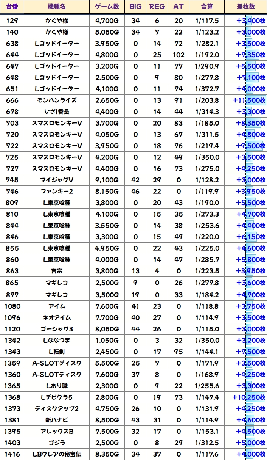Select the 合算 column header
This screenshot has height=460, width=267.
point(206,7)
